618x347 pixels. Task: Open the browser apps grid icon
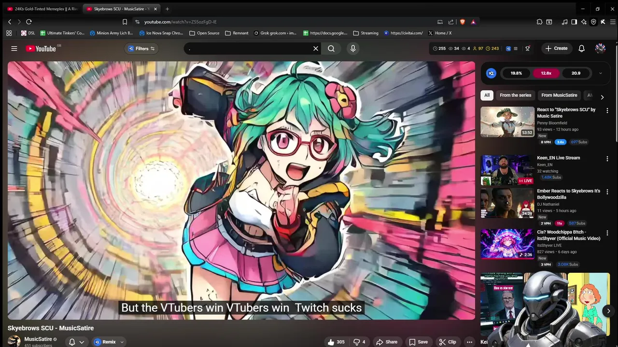point(9,33)
